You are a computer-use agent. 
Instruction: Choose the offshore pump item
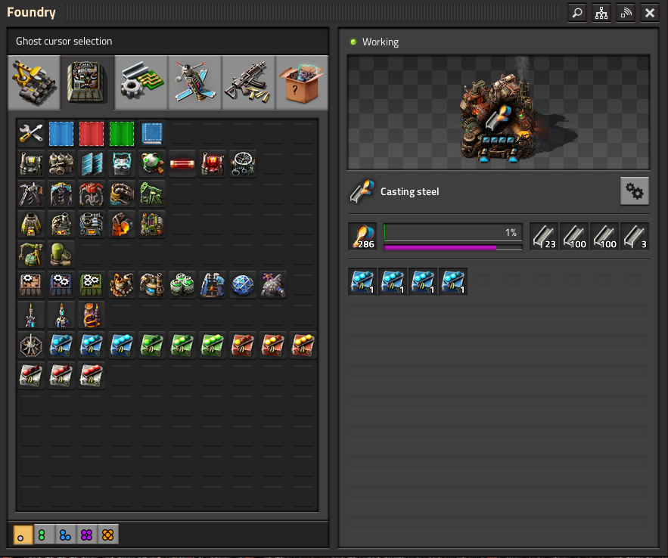click(122, 194)
